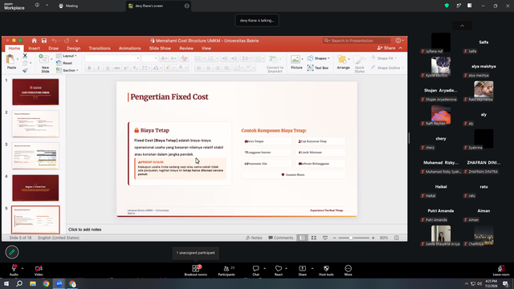Open the Transitions ribbon tab
The height and width of the screenshot is (289, 514).
click(100, 48)
